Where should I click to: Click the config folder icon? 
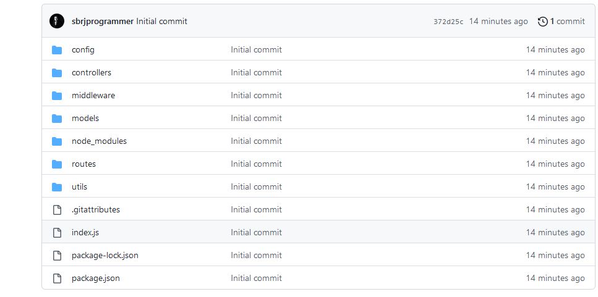point(57,49)
